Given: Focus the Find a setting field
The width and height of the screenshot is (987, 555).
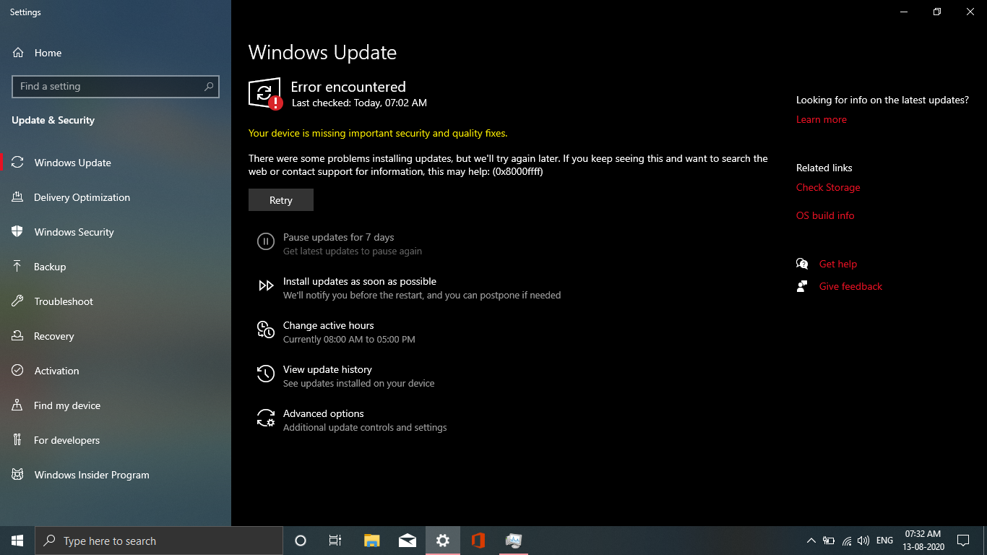Looking at the screenshot, I should (116, 86).
